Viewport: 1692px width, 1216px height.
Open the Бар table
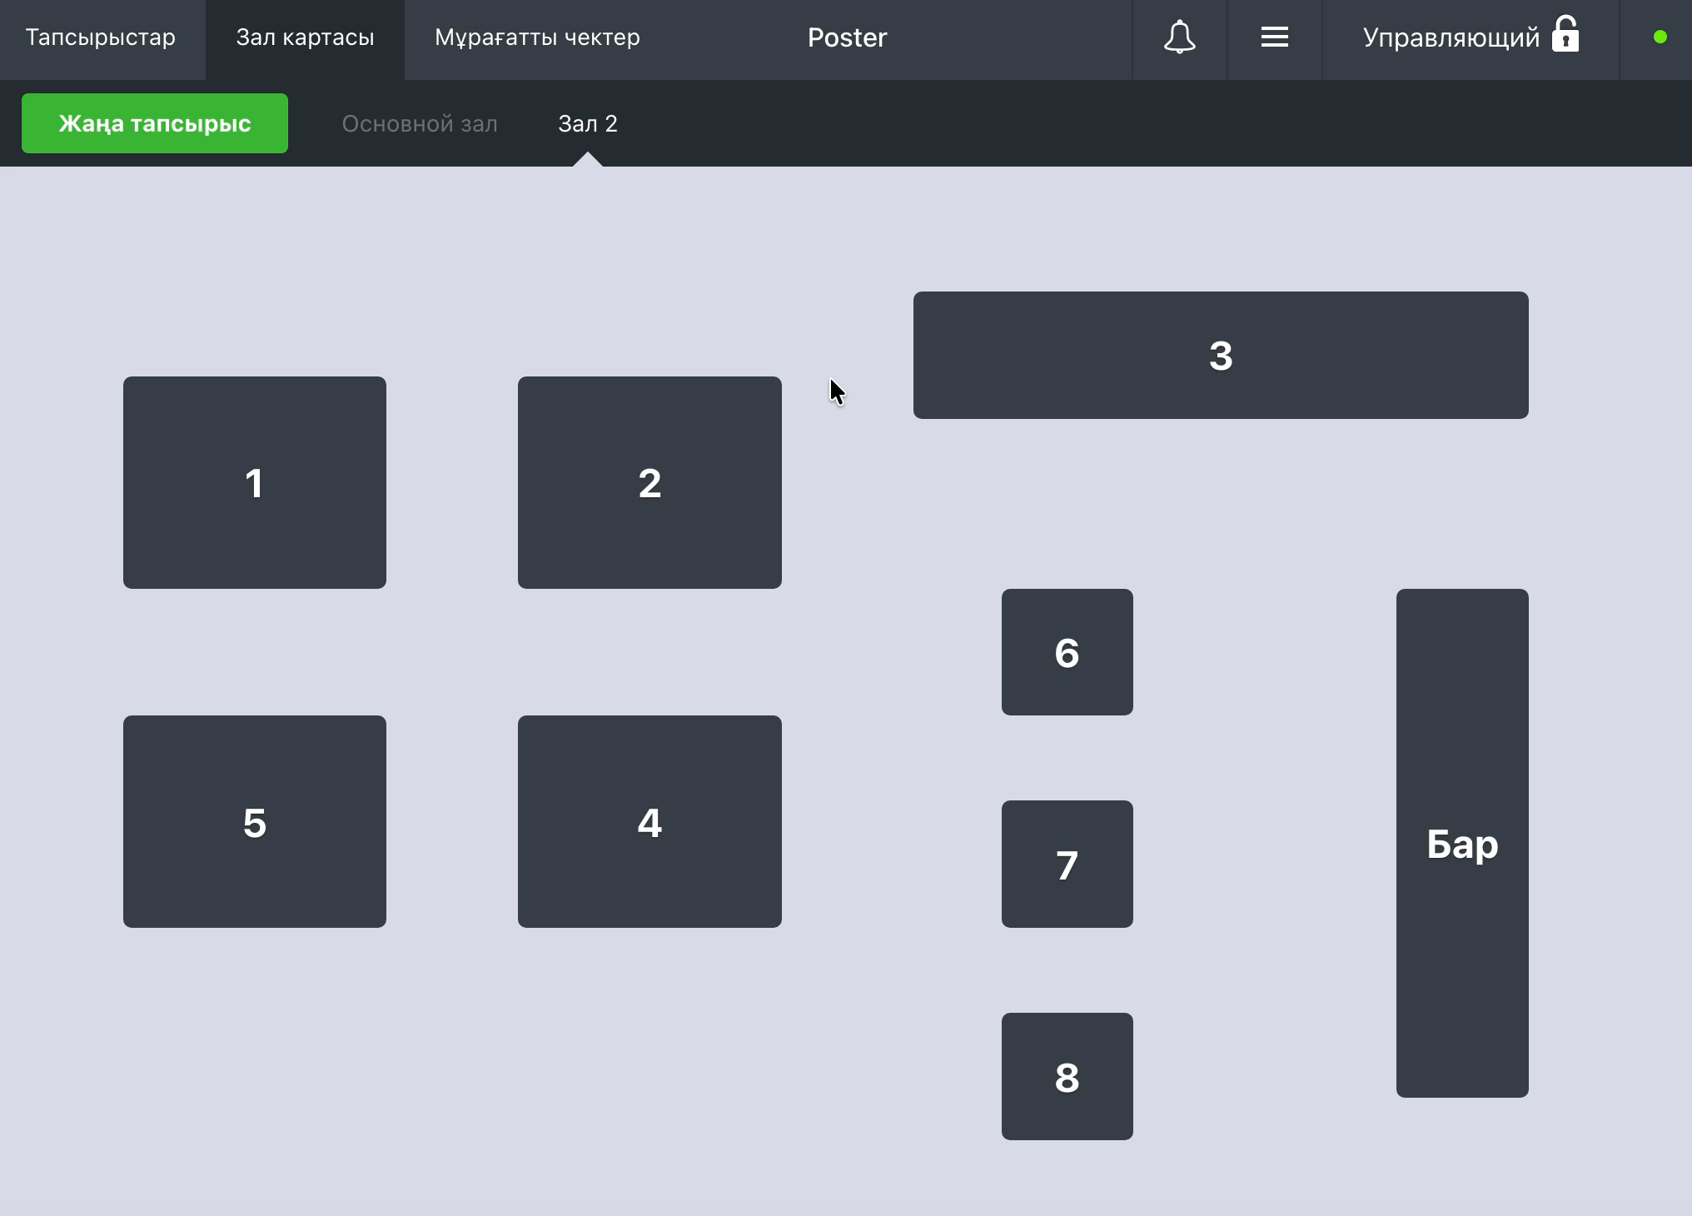1462,843
